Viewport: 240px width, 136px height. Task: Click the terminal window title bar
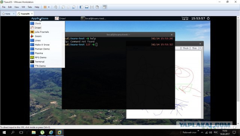tap(118, 35)
